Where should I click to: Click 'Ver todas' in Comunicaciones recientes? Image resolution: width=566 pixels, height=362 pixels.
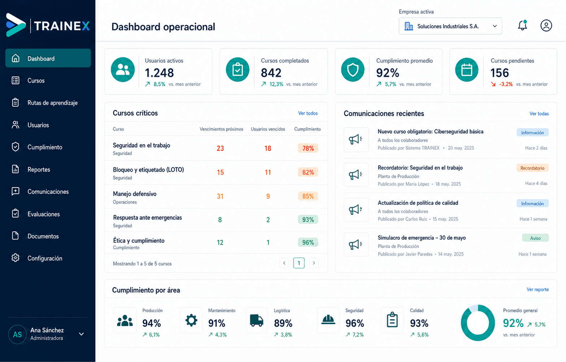[539, 113]
